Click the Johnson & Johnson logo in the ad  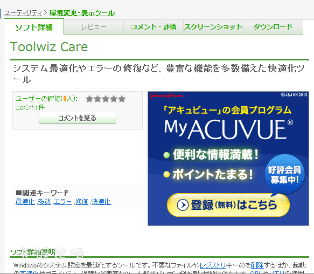(x=166, y=95)
